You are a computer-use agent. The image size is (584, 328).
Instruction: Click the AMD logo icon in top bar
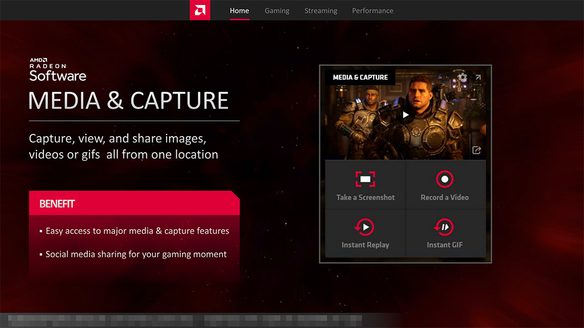coord(200,10)
